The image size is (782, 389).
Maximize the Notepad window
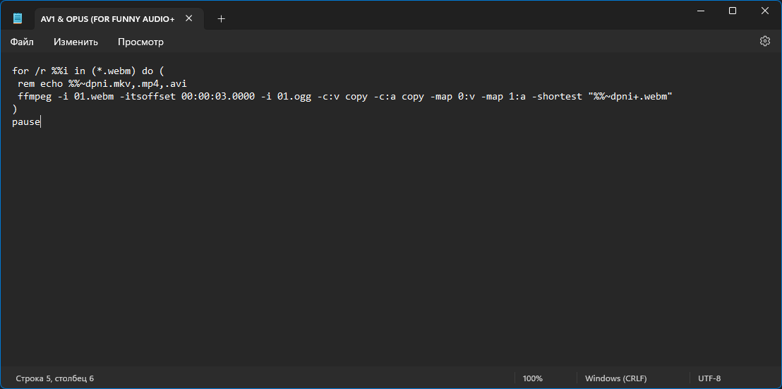tap(732, 11)
